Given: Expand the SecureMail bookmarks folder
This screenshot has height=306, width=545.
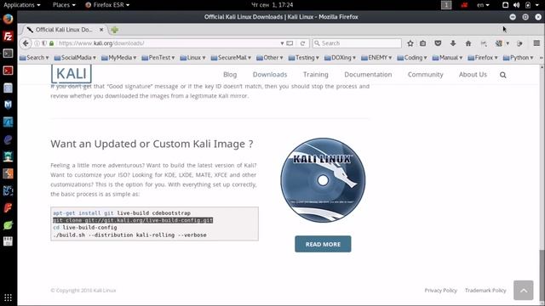Looking at the screenshot, I should (231, 58).
